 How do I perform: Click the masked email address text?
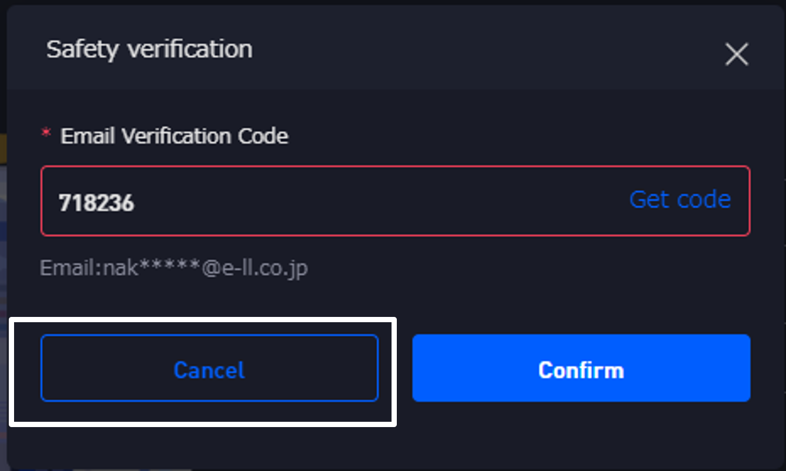click(174, 268)
